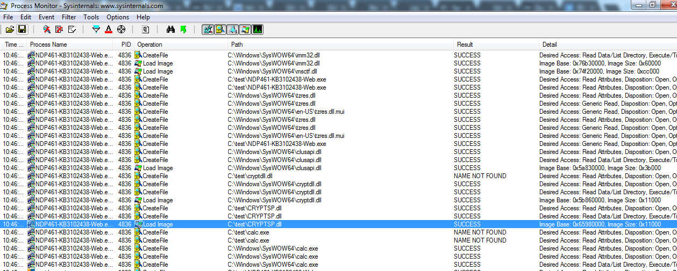Open the Filter dialog with the funnel icon
This screenshot has height=271, width=677.
[96, 30]
